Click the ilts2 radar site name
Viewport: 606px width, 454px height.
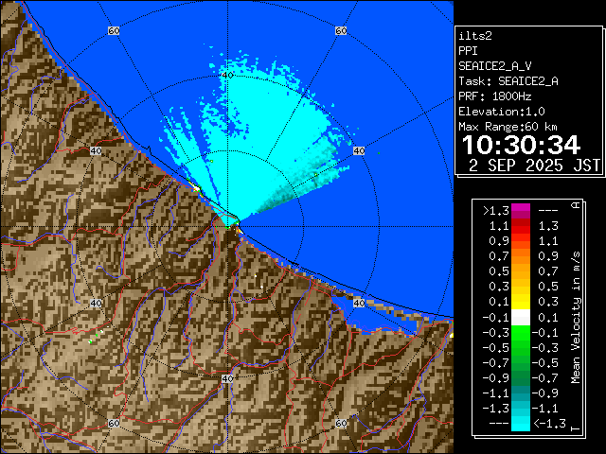point(475,35)
